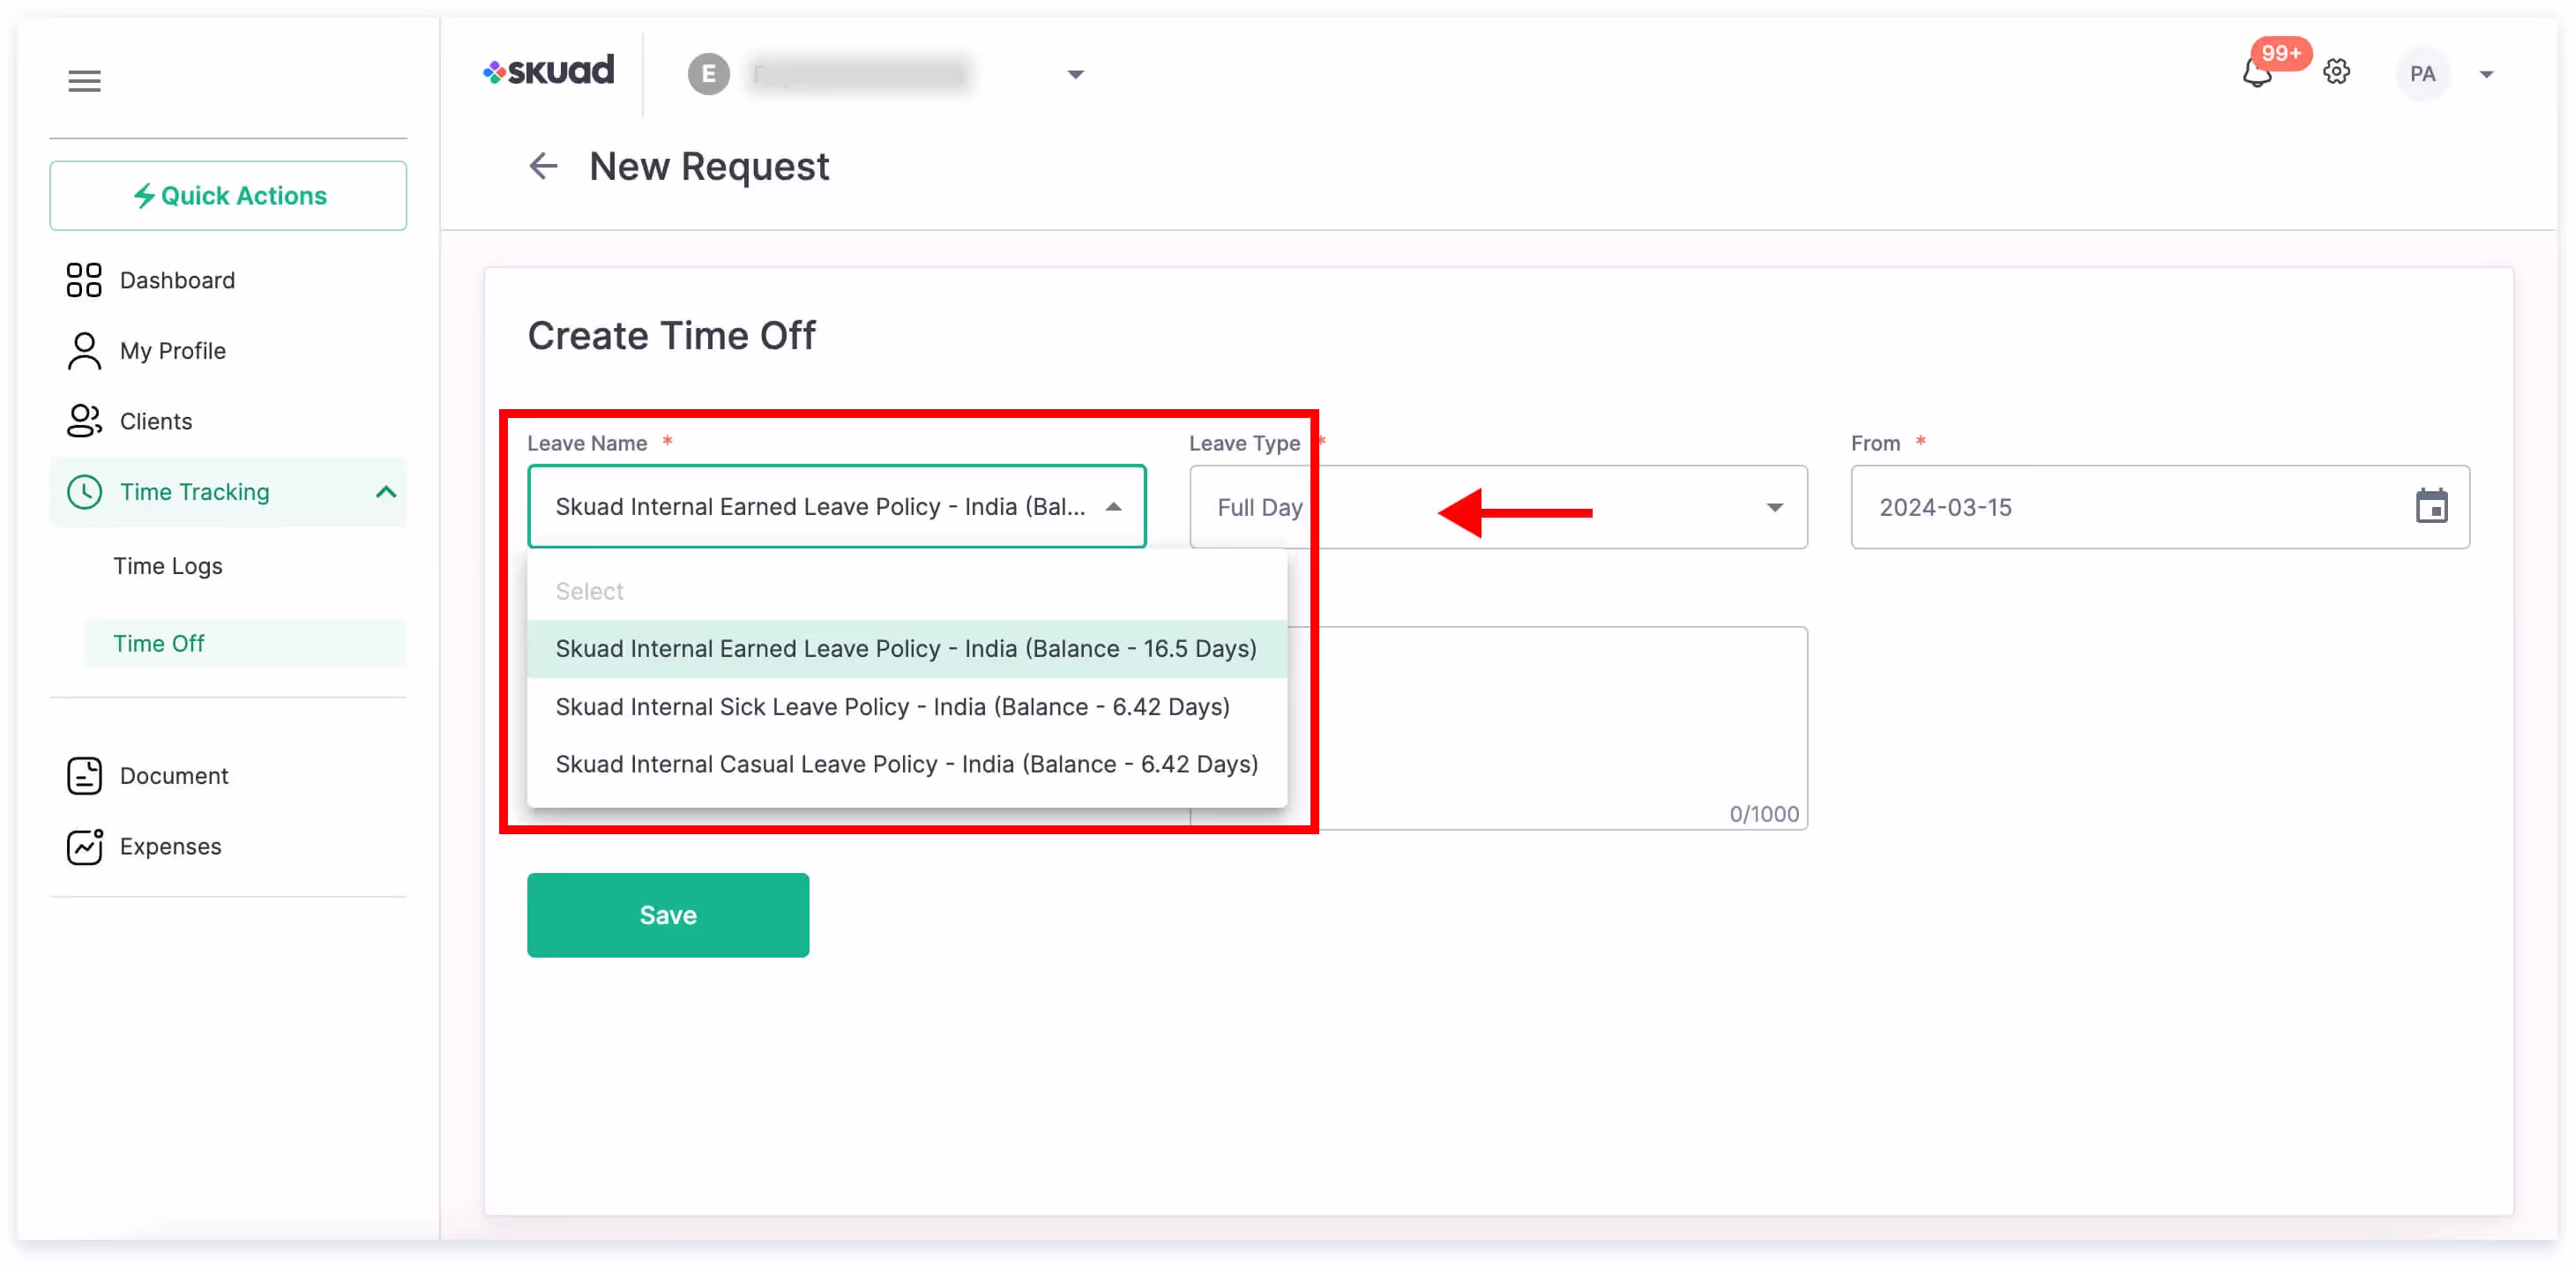The height and width of the screenshot is (1268, 2575).
Task: Open Time Logs in sidebar
Action: click(x=168, y=565)
